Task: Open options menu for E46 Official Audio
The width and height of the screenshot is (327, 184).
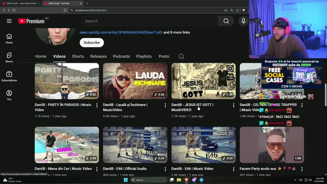Action: coord(165,169)
